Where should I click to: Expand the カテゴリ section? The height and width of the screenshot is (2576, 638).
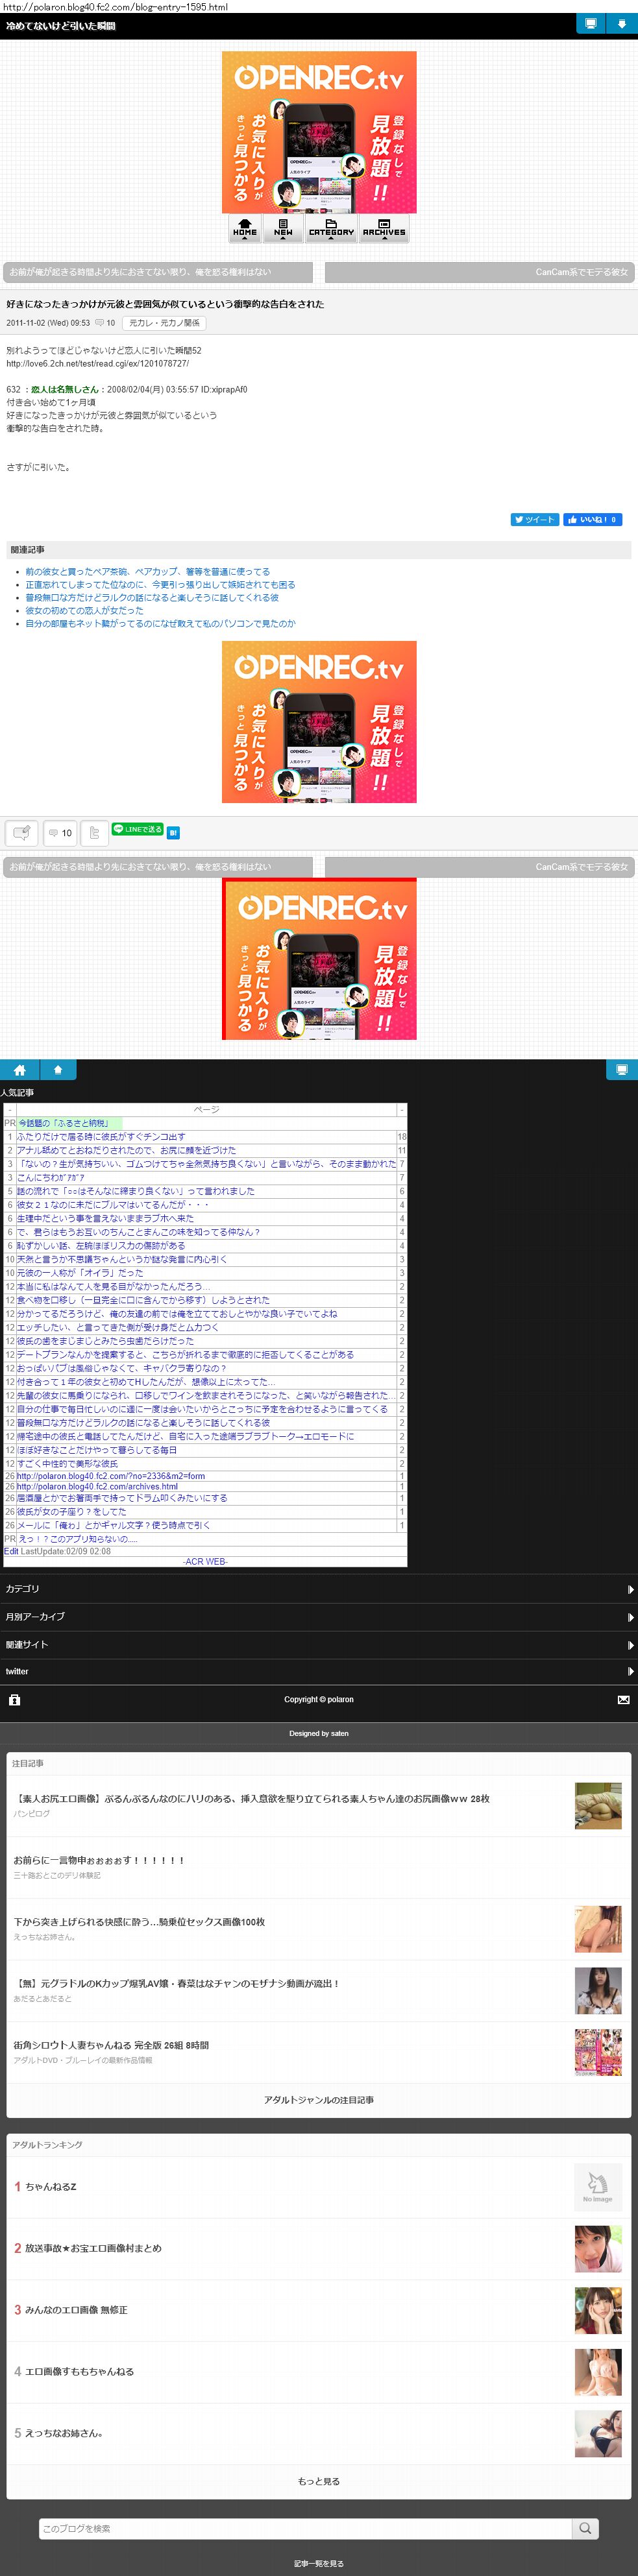coord(318,1588)
